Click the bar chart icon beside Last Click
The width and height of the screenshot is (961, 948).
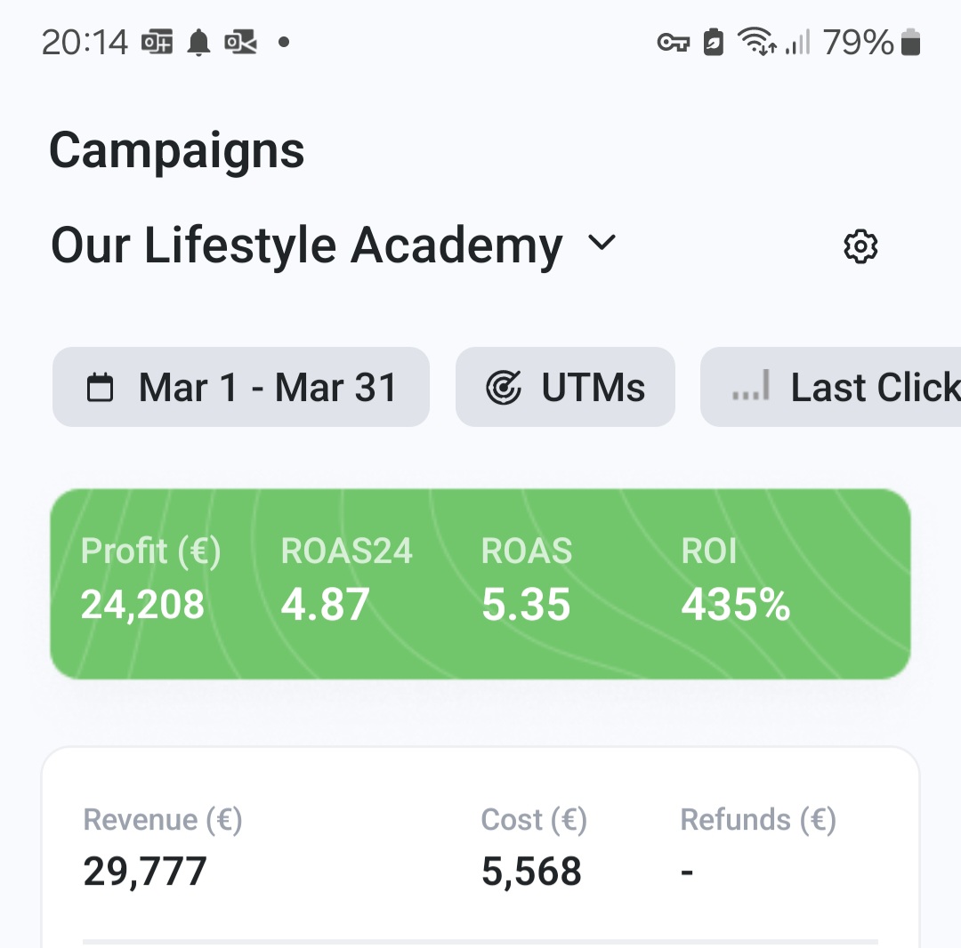[750, 388]
